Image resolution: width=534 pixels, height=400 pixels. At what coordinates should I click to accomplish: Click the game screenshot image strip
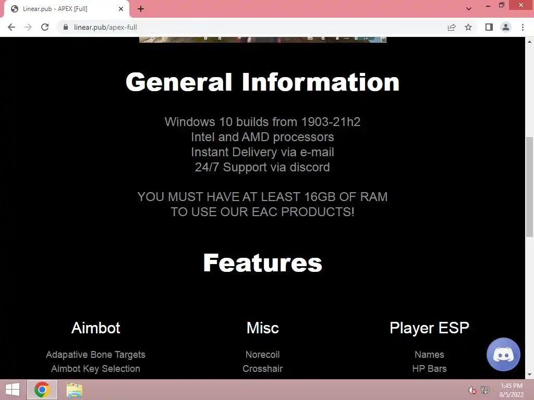263,40
